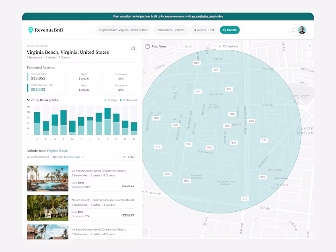The height and width of the screenshot is (252, 336).
Task: Open the Occupancy dropdown on the map
Action: coord(228,46)
